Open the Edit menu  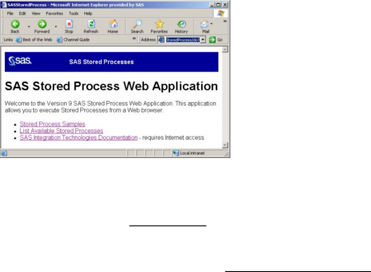click(23, 13)
